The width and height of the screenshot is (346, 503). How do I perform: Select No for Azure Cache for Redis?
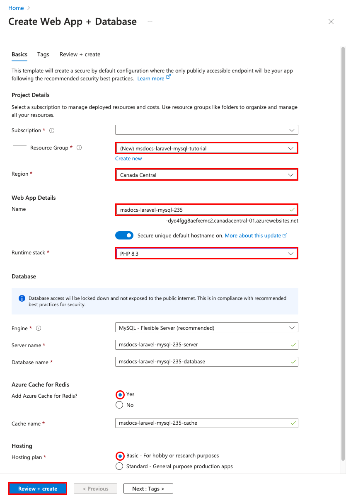tap(119, 405)
